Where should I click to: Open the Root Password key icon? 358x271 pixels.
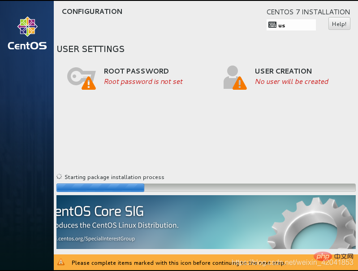[82, 78]
